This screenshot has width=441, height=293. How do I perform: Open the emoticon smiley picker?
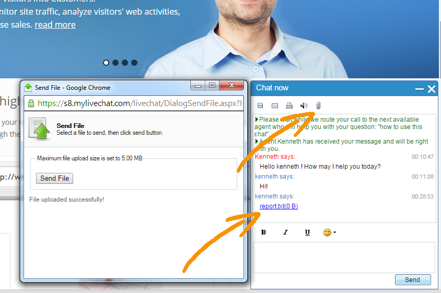pyautogui.click(x=329, y=232)
